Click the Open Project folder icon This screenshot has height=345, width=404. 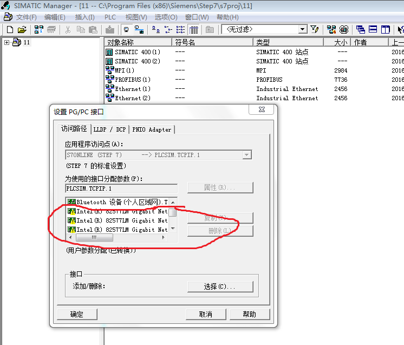pyautogui.click(x=22, y=30)
